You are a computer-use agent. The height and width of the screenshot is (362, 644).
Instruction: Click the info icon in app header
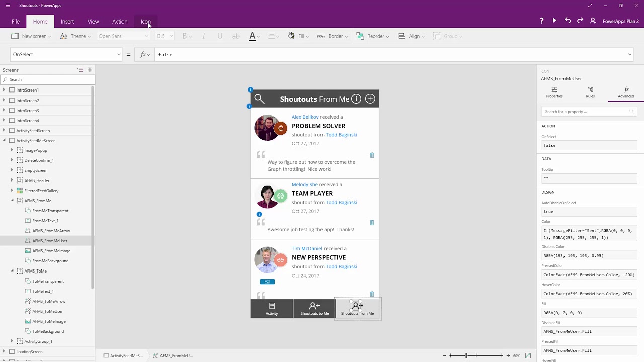356,99
